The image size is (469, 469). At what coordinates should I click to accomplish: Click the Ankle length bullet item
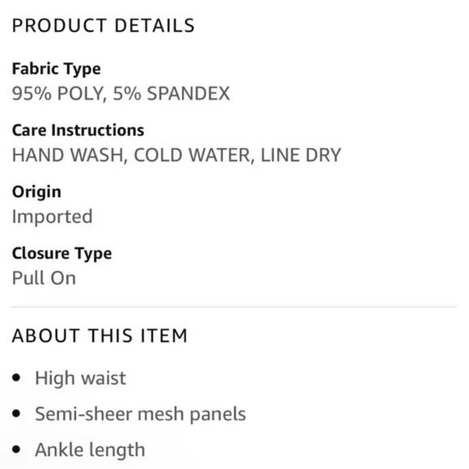[90, 450]
